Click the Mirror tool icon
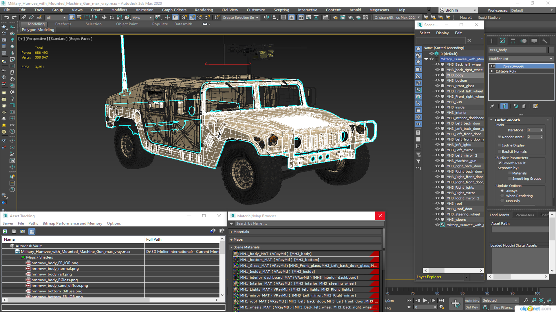The height and width of the screenshot is (312, 556). pos(266,17)
